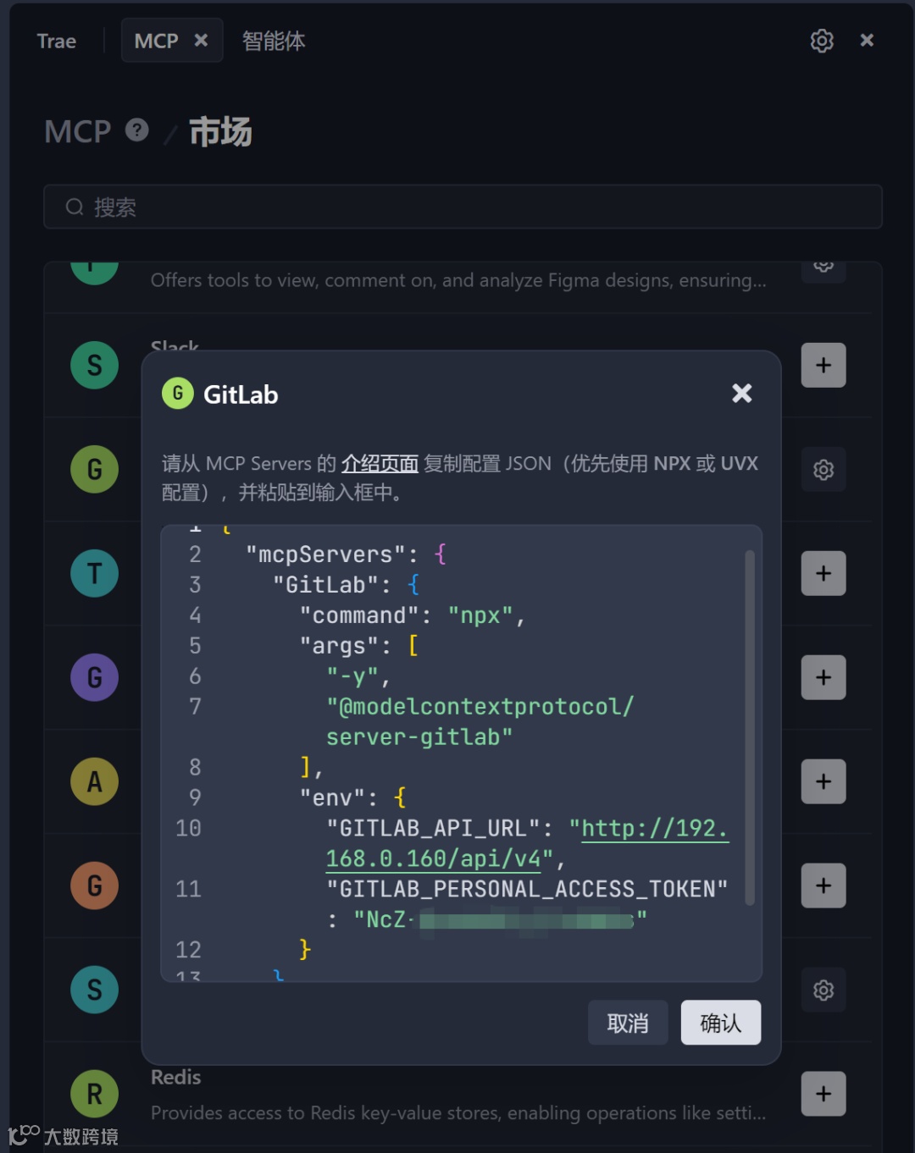Image resolution: width=915 pixels, height=1153 pixels.
Task: Click the "GITLAB_PERSONAL_ACCESS_TOKEN" key
Action: pos(528,889)
